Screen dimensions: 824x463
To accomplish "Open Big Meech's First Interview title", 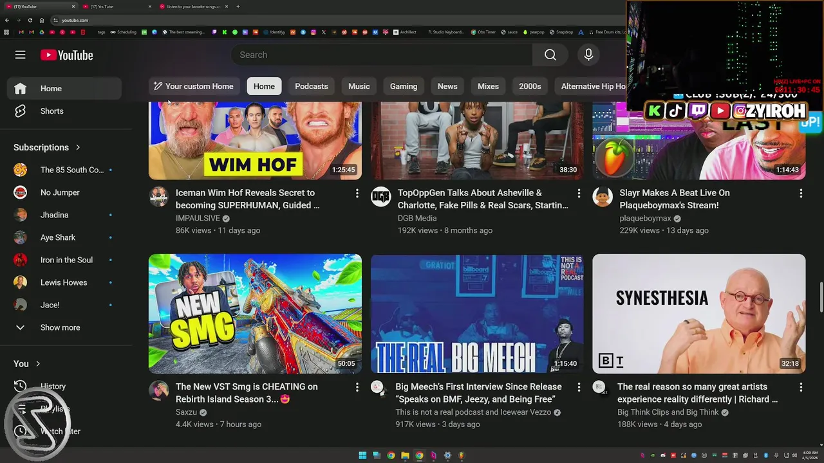I will [x=478, y=393].
